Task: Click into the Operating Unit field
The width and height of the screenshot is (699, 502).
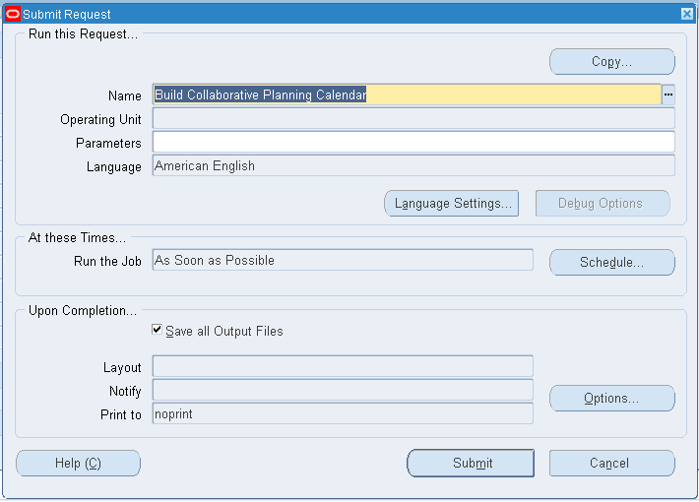Action: click(413, 118)
